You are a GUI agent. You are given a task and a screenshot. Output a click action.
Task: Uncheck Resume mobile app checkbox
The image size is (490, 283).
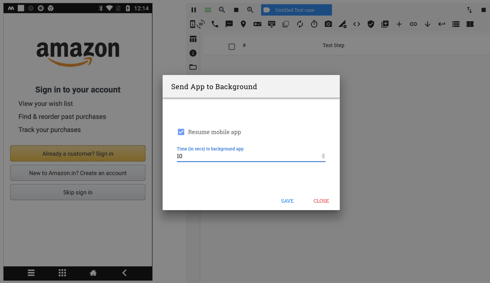tap(181, 132)
